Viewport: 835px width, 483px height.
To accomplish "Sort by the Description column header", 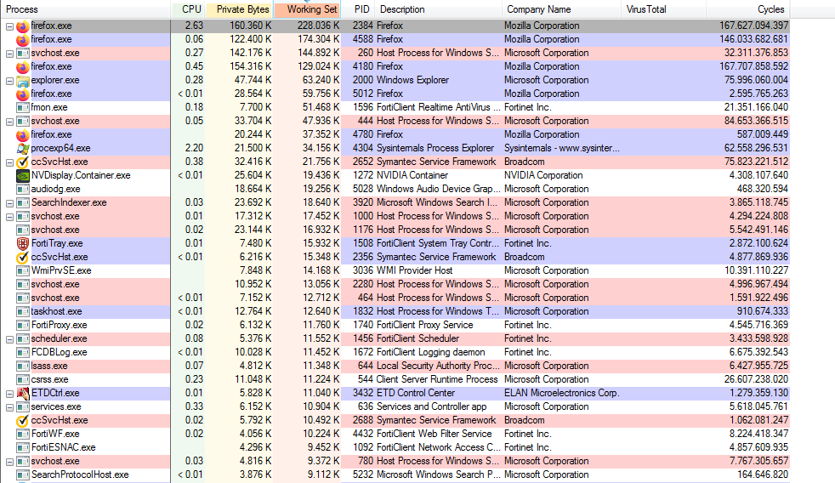I will [x=438, y=9].
